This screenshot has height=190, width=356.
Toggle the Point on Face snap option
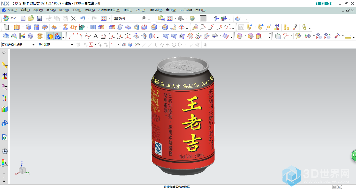pos(198,45)
